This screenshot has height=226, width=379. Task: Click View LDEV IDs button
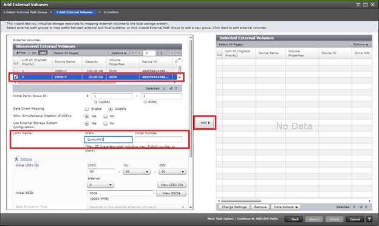pos(172,185)
